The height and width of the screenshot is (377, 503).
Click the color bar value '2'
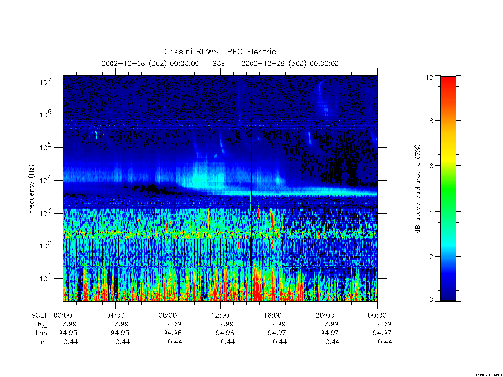point(431,256)
